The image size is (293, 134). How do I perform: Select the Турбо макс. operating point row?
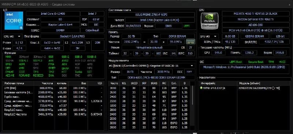click(53, 97)
